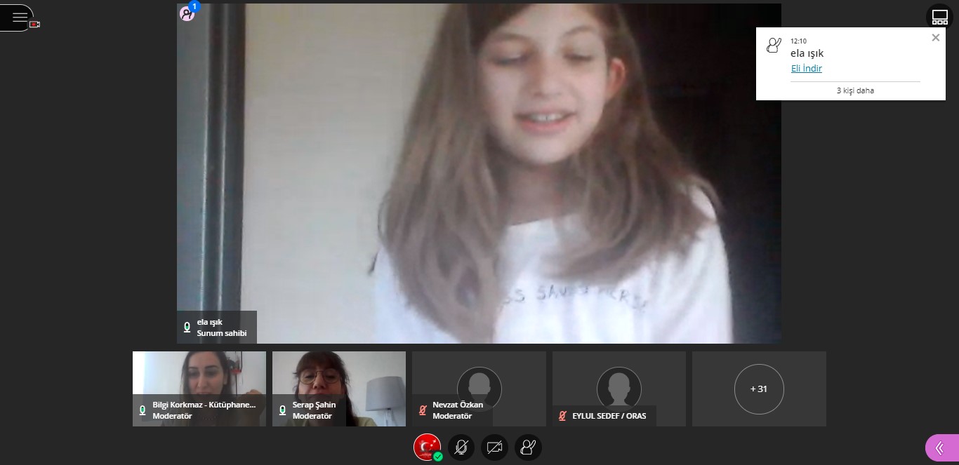Open the Session menu hamburger icon

pyautogui.click(x=20, y=17)
